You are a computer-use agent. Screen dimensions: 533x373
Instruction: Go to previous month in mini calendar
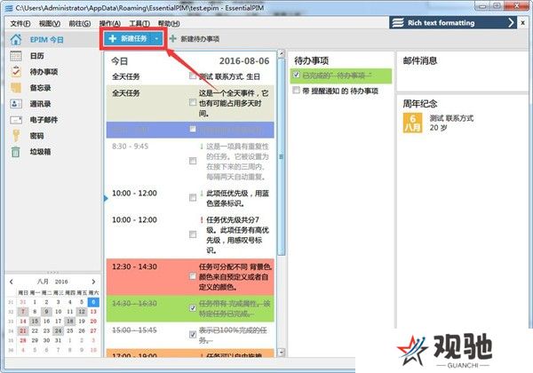pyautogui.click(x=12, y=282)
